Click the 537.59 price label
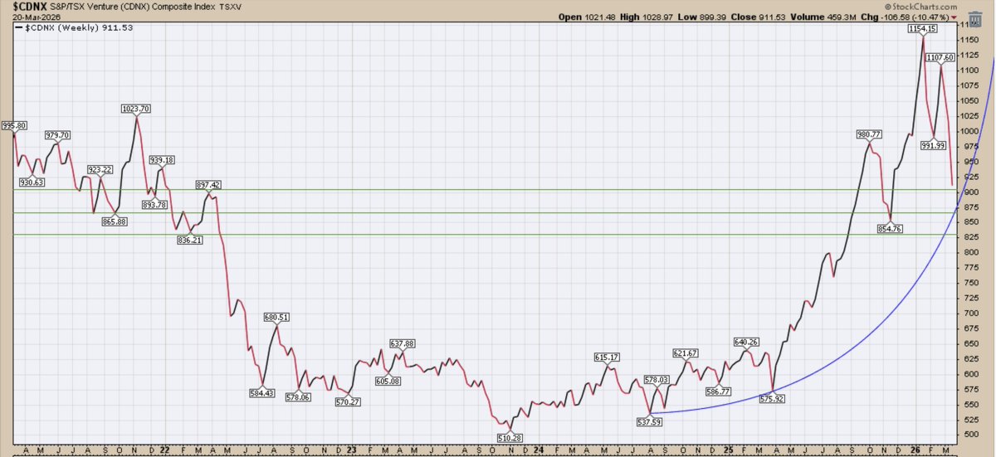Screen dimensions: 996x457 [649, 421]
